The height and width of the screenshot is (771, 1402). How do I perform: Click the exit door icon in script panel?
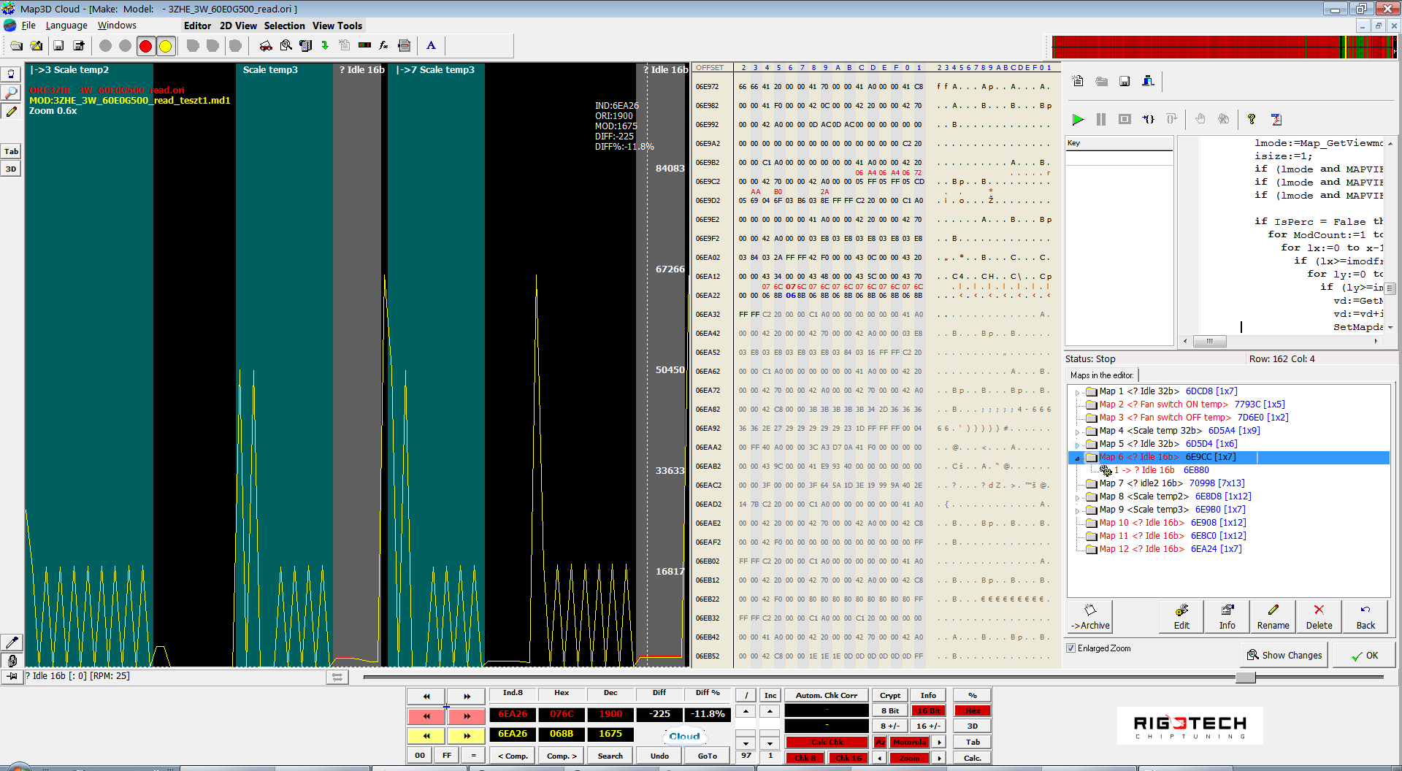[1148, 81]
